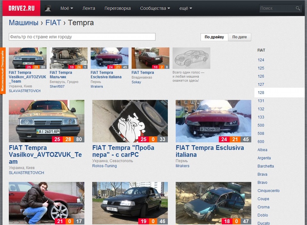
Task: Open Sokay's FIAT Tempra thumbnail
Action: [x=150, y=58]
